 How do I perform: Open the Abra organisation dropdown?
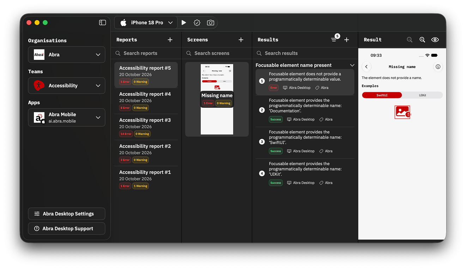tap(67, 55)
